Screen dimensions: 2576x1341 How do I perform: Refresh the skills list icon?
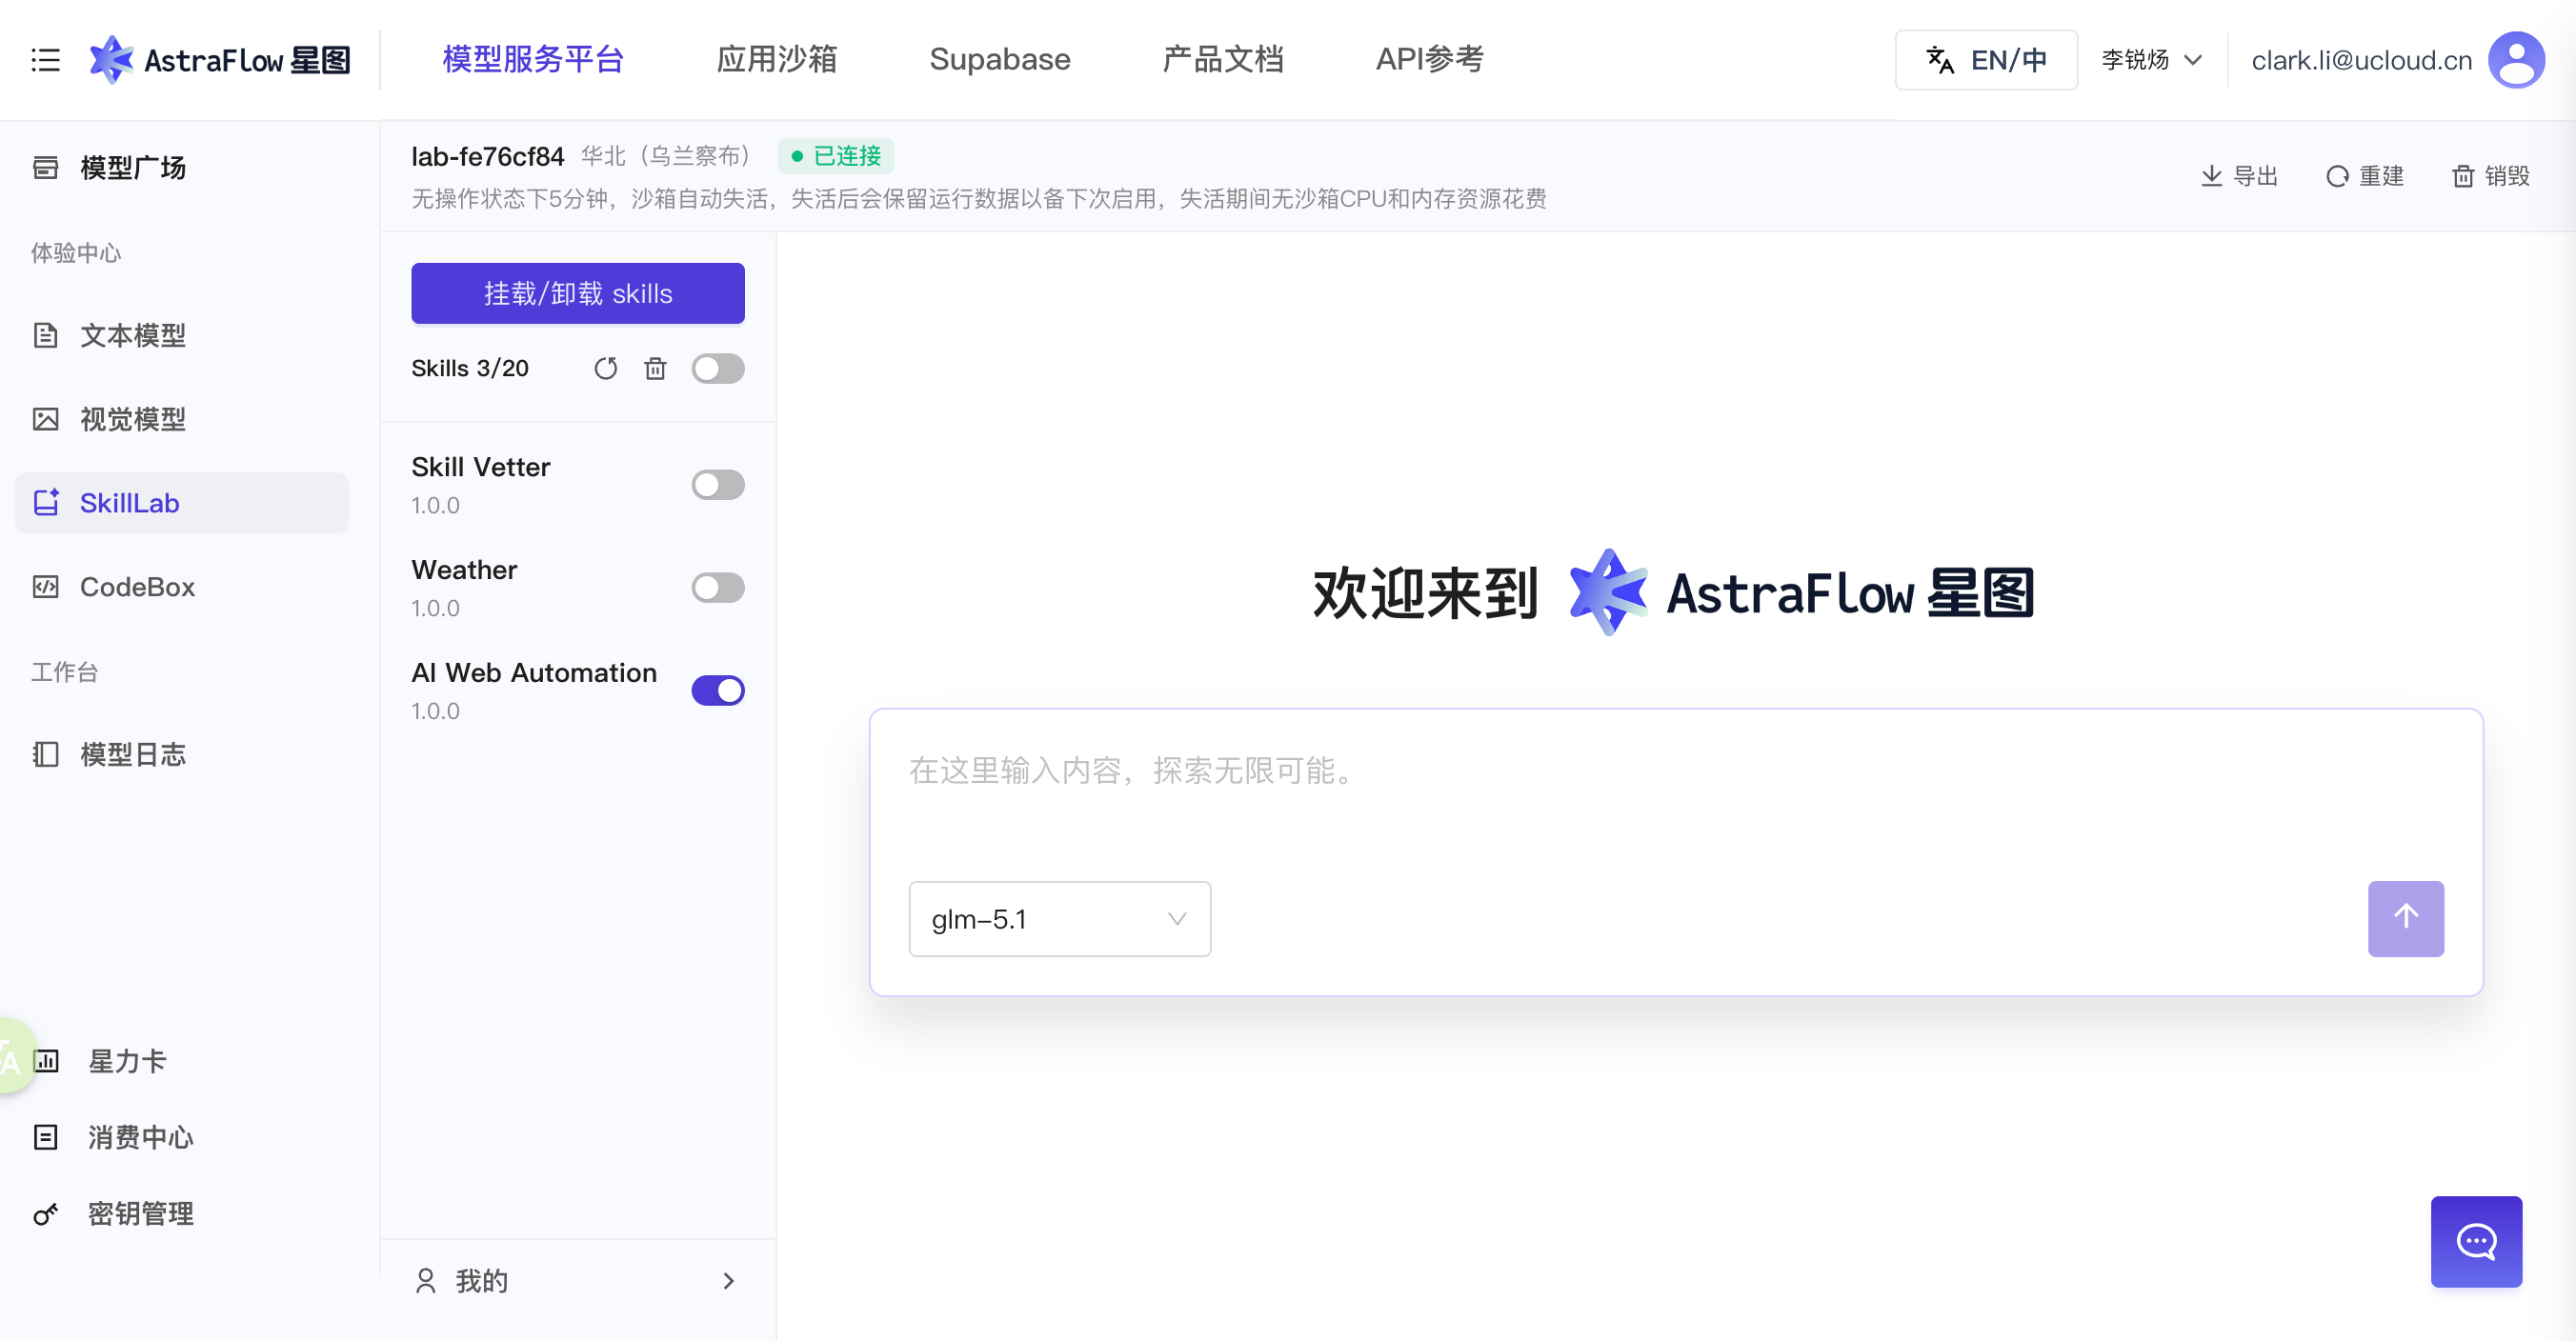pos(606,369)
